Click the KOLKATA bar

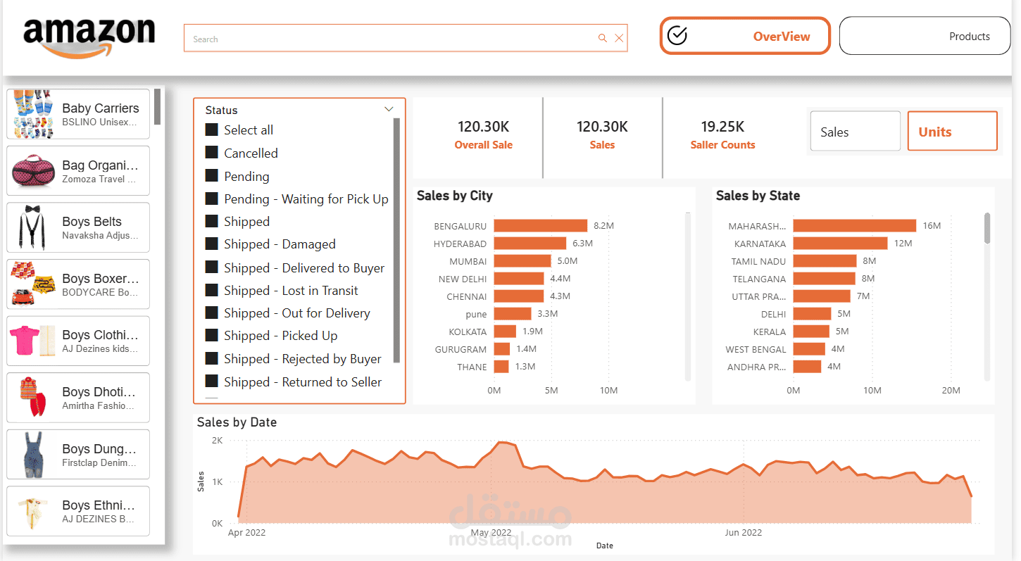pyautogui.click(x=505, y=332)
